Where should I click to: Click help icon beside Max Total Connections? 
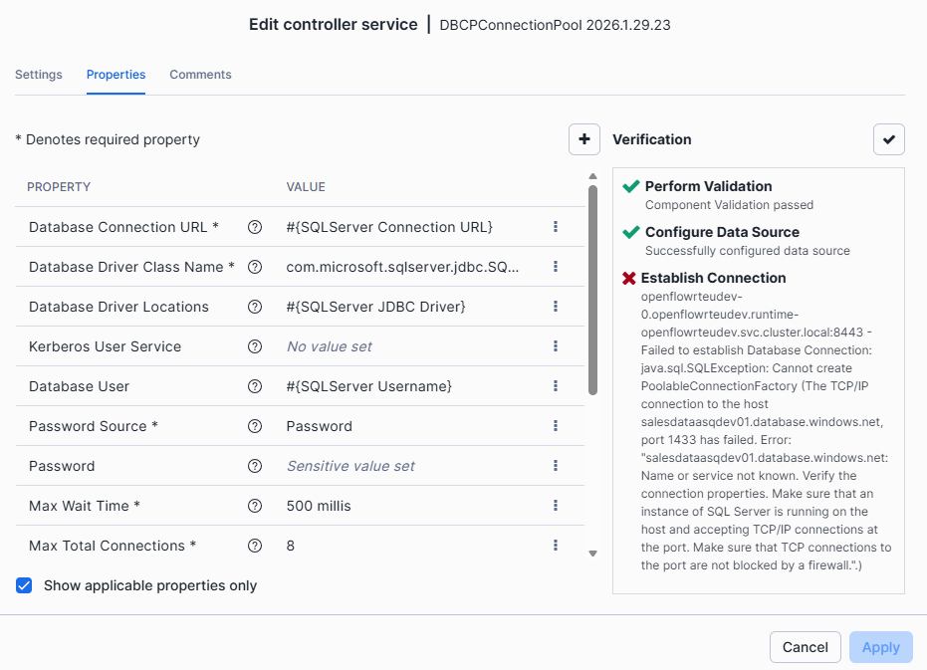coord(255,546)
